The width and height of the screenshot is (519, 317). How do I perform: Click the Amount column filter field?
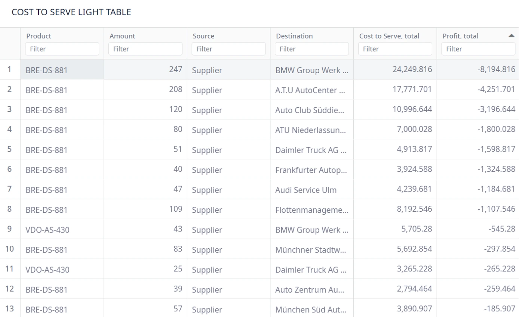[x=145, y=49]
